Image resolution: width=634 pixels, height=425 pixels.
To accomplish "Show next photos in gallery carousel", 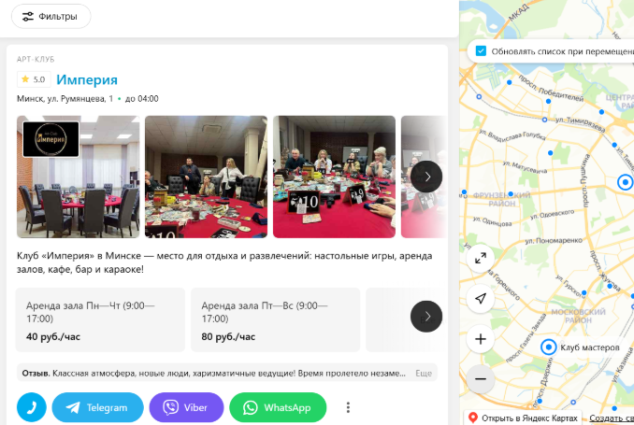I will click(426, 177).
